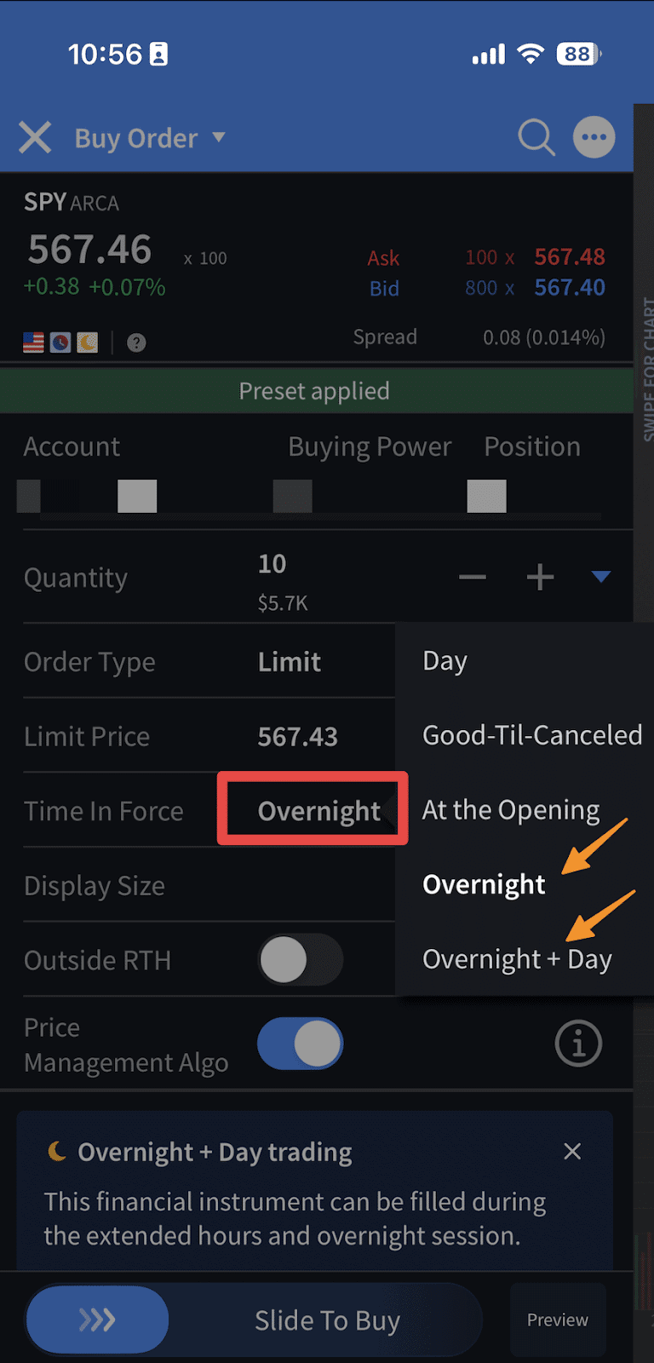Screen dimensions: 654x1363
Task: Enable the Outside RTH toggle
Action: (300, 960)
